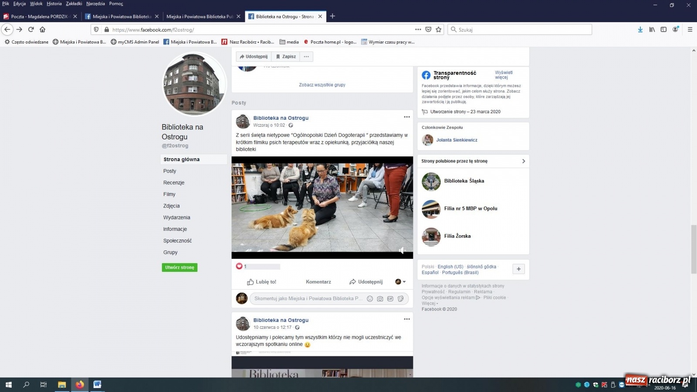Expand Strony polubione przez tę stronę
The height and width of the screenshot is (392, 697).
point(523,161)
